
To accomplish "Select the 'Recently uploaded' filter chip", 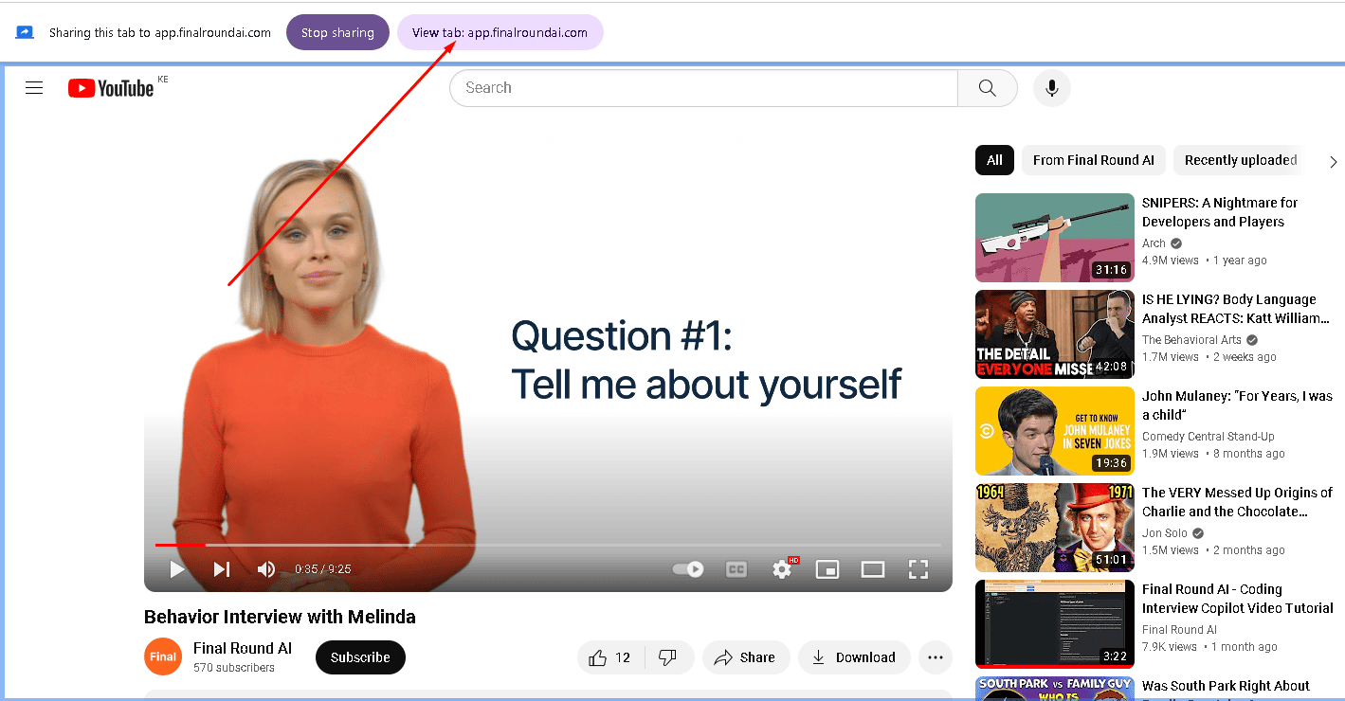I will pos(1238,160).
